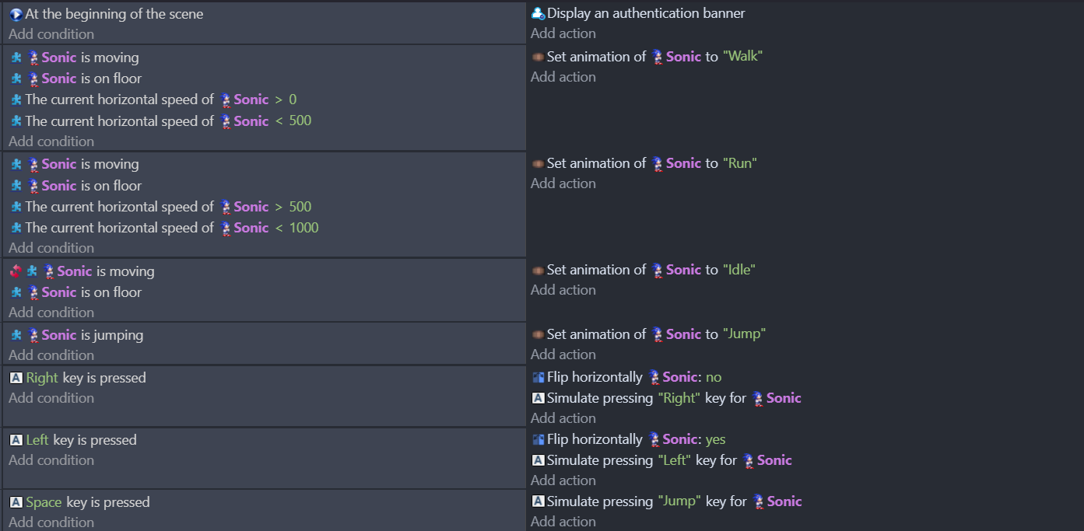The height and width of the screenshot is (531, 1084).
Task: Click "Left" in the simulate pressing action
Action: point(675,460)
